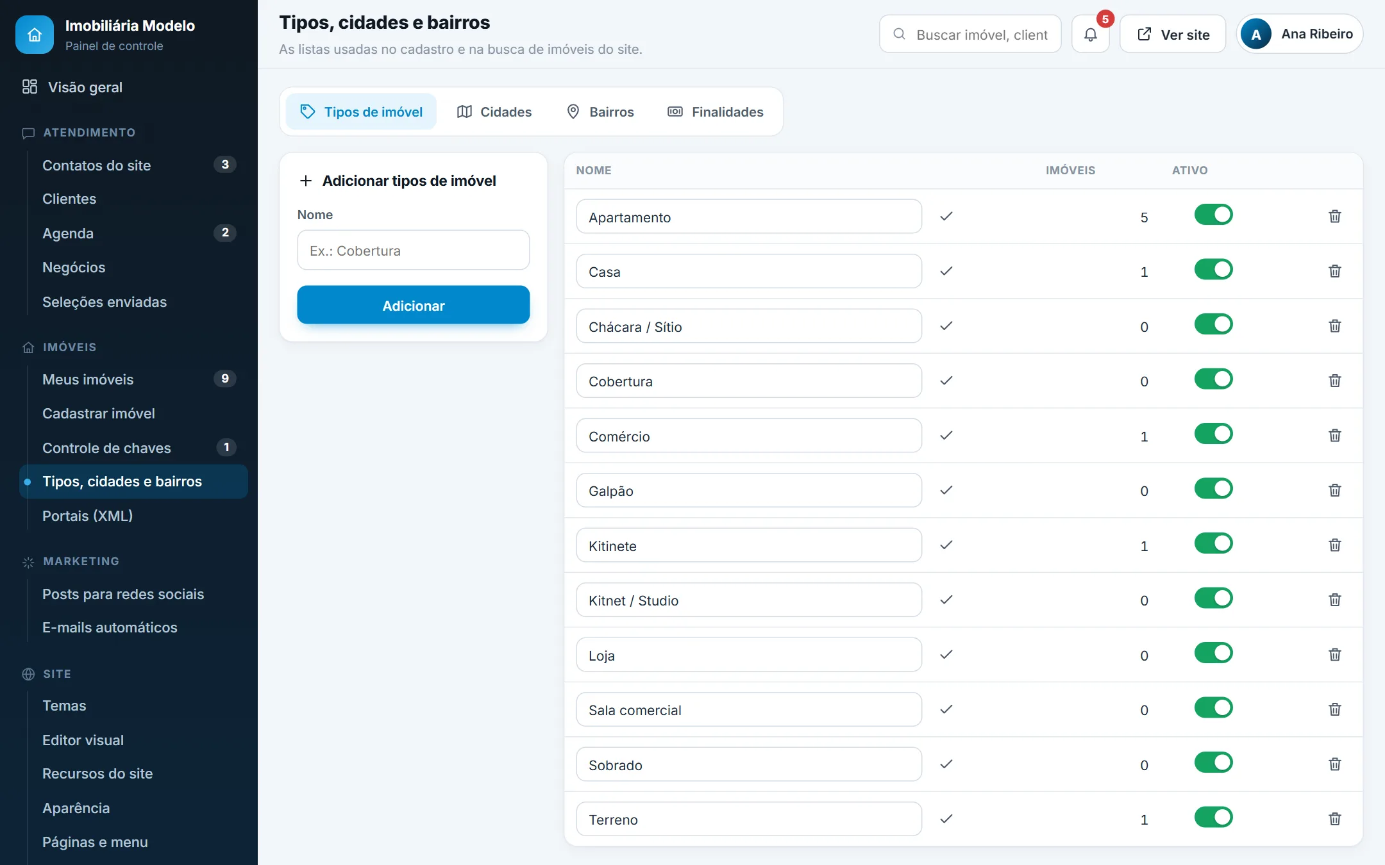Confirm the Loja name checkmark
The image size is (1385, 865).
click(x=946, y=655)
